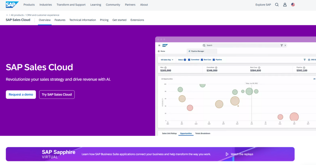Click info icon next to Pipeline total

(304, 68)
